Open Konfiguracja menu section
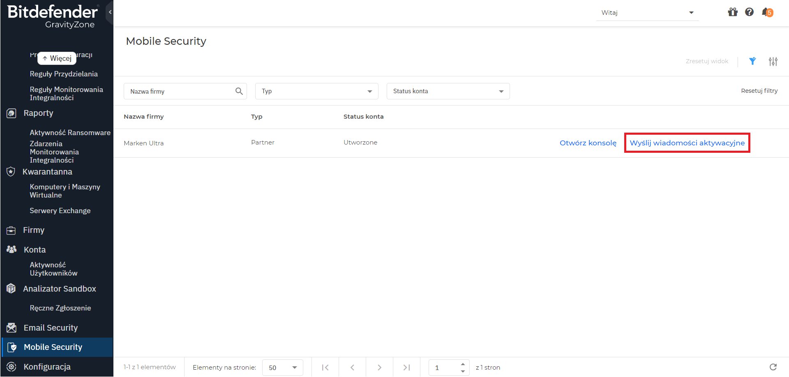Screen dimensions: 789x377 (x=47, y=367)
